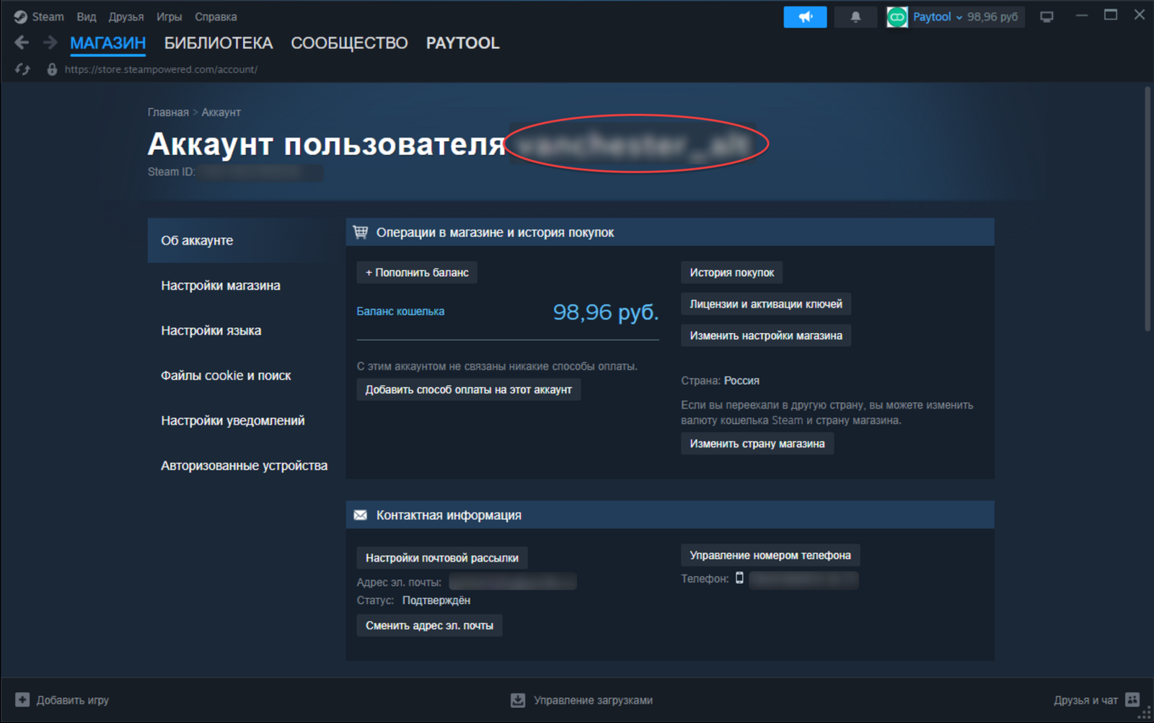This screenshot has height=723, width=1154.
Task: Click the Россия country value
Action: click(x=741, y=381)
